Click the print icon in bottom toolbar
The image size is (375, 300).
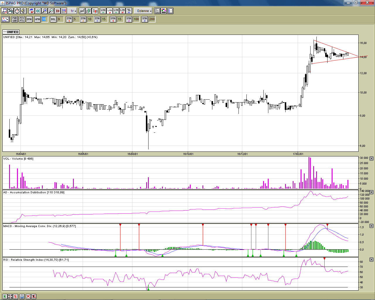coord(22,296)
